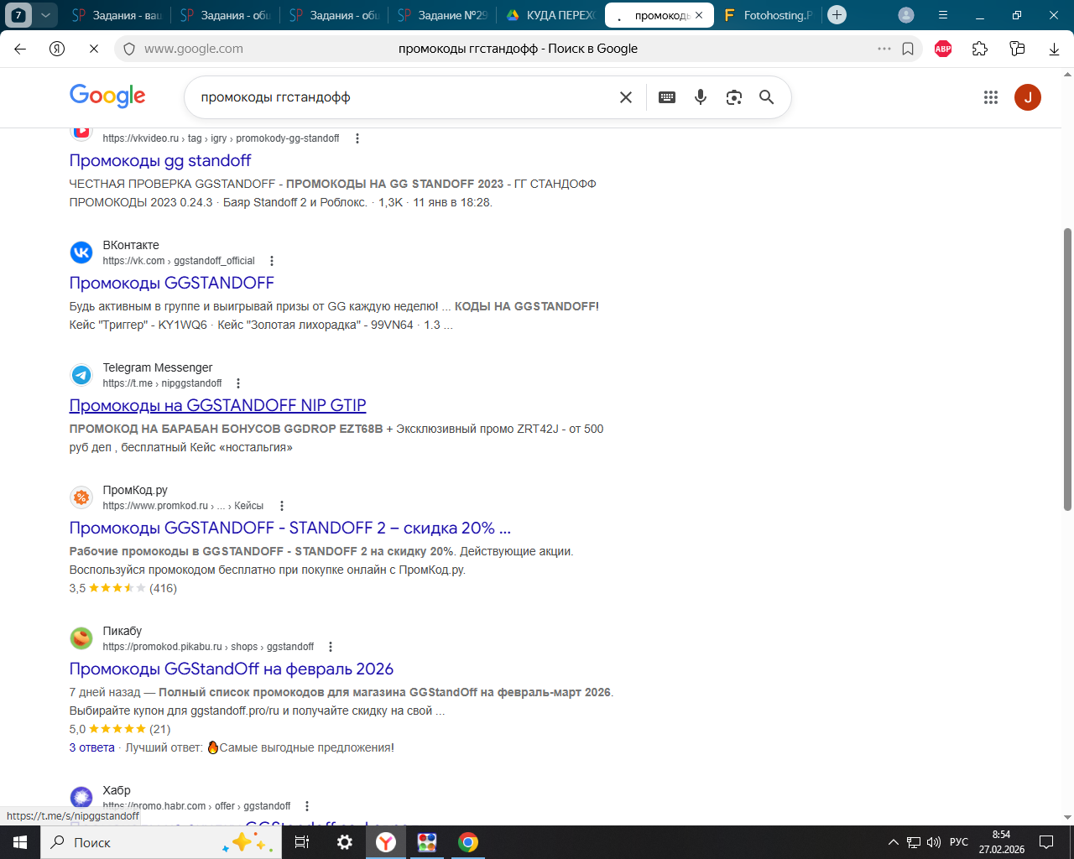The image size is (1074, 859).
Task: Show hidden system tray icons
Action: pos(893,842)
